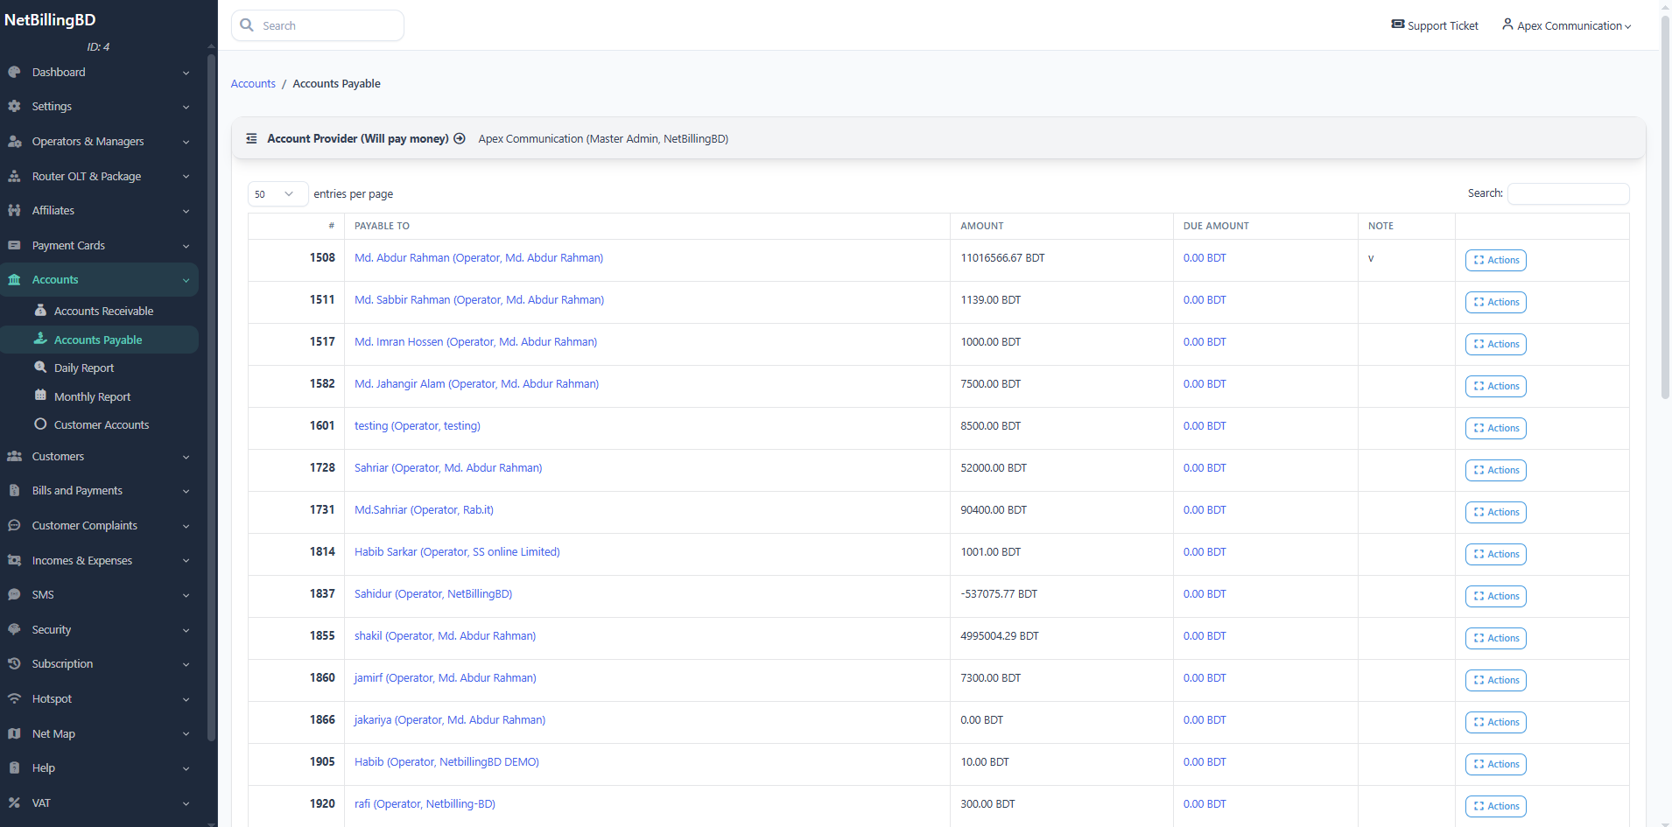This screenshot has height=827, width=1672.
Task: Click the Support Ticket icon in header
Action: pos(1398,25)
